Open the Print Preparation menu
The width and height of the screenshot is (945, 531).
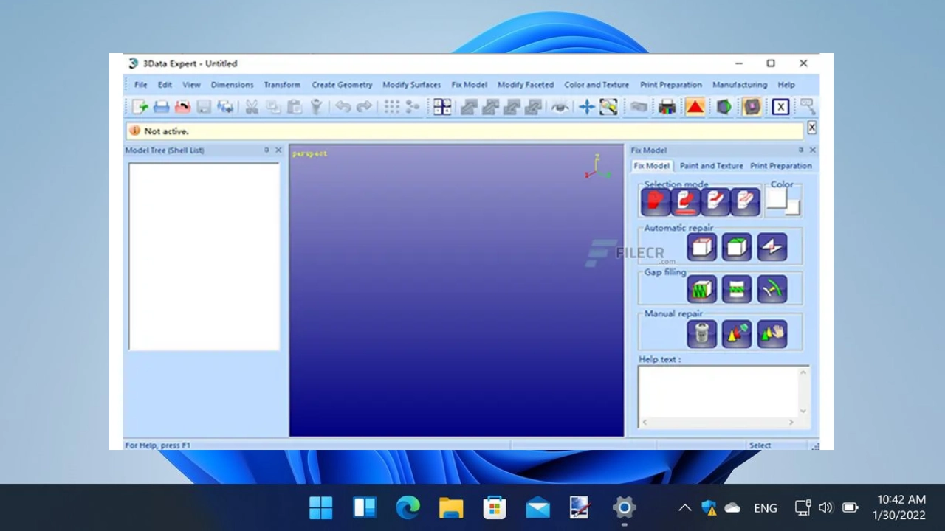670,85
